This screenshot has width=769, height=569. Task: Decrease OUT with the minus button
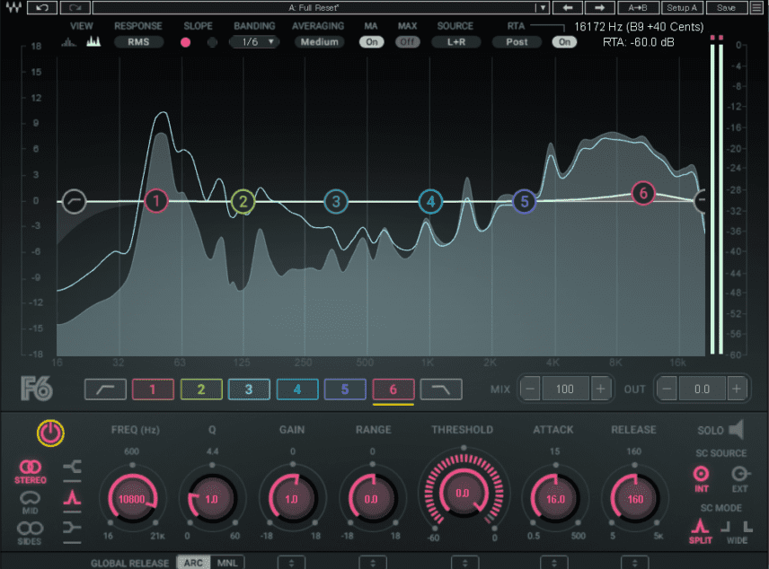click(667, 390)
